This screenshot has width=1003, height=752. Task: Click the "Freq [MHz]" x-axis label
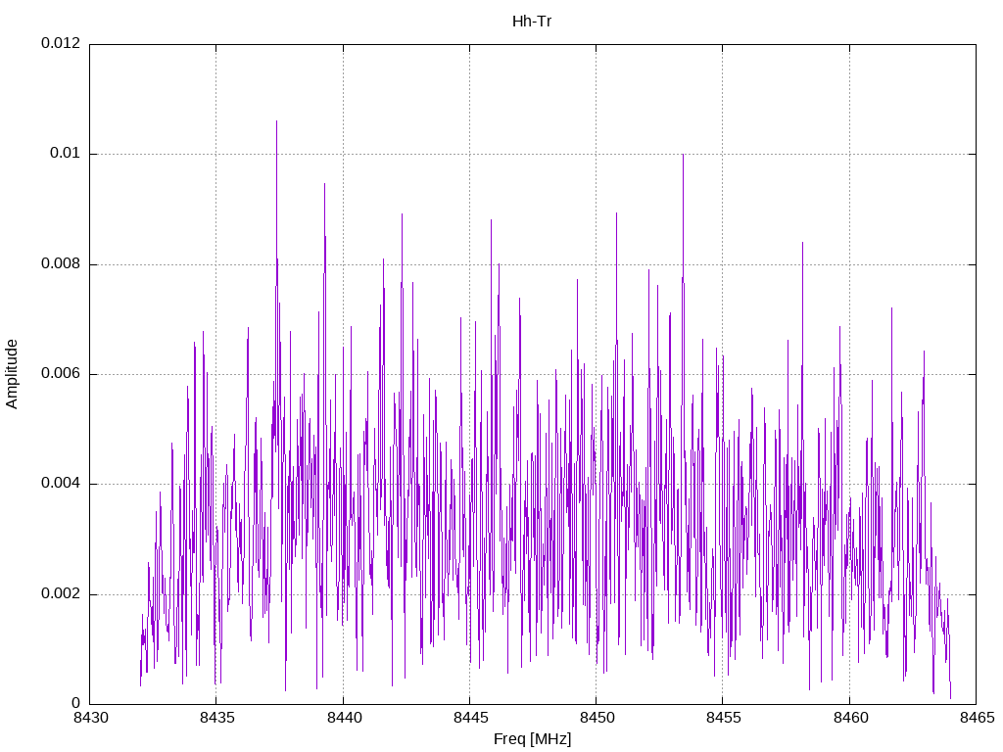click(532, 738)
